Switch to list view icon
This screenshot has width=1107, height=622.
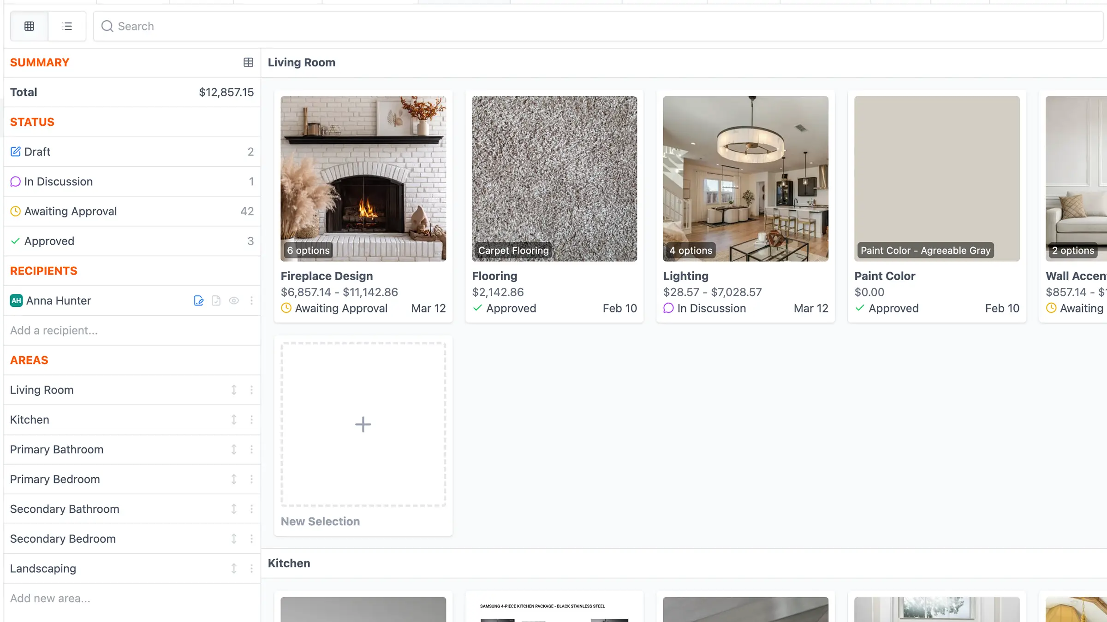pos(67,26)
